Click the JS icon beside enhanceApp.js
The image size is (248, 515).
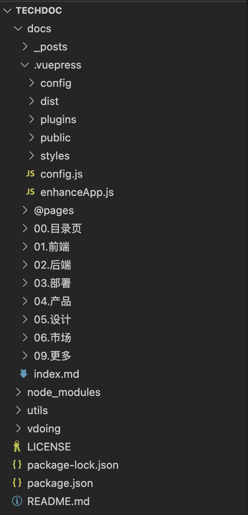click(x=30, y=192)
